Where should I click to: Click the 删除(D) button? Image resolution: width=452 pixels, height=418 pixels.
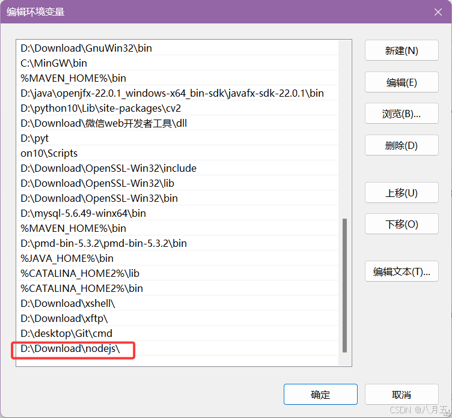point(402,145)
